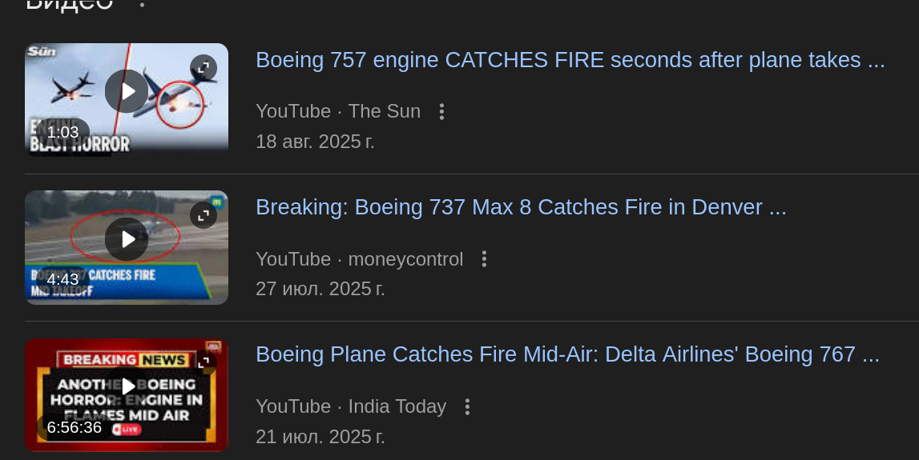Click the "YouTube · moneycontrol" source label
Screen dimensions: 919x460
[359, 259]
